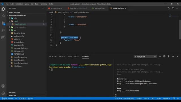Open the Extensions view
This screenshot has height=102, width=181.
[3, 37]
